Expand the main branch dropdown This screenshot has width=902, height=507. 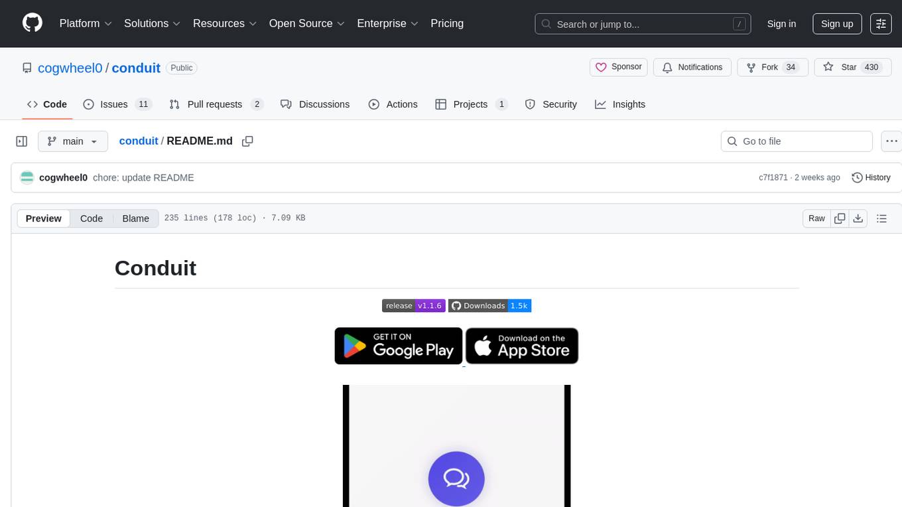click(x=72, y=141)
